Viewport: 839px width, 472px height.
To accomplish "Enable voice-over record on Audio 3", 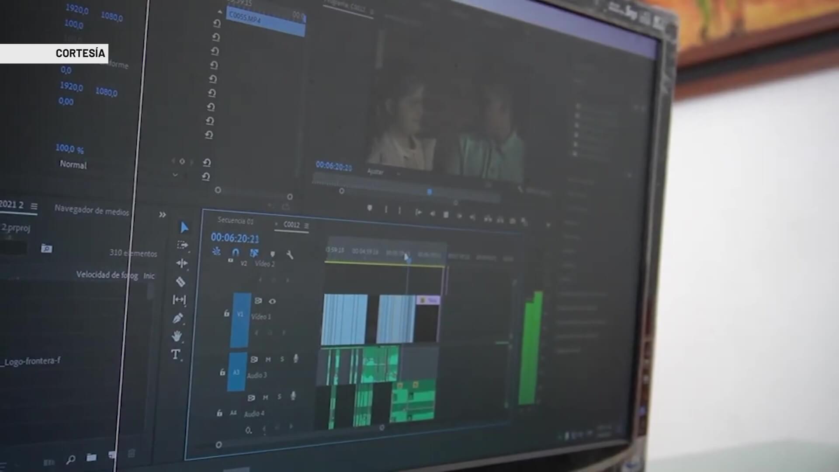I will click(296, 358).
